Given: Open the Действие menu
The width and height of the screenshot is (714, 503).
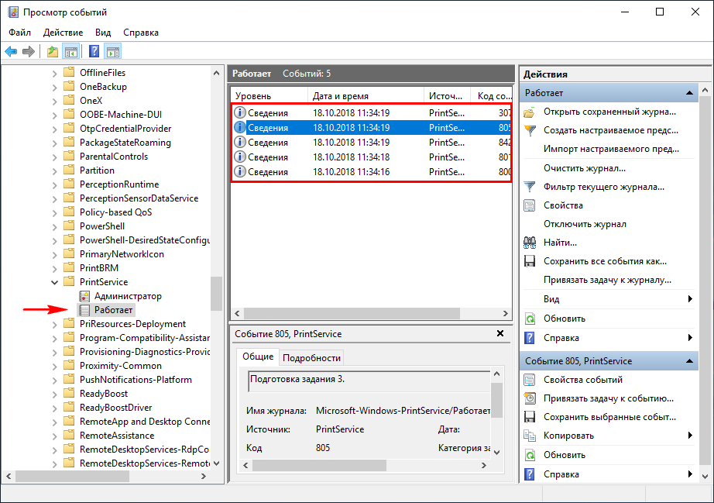Looking at the screenshot, I should pos(63,33).
